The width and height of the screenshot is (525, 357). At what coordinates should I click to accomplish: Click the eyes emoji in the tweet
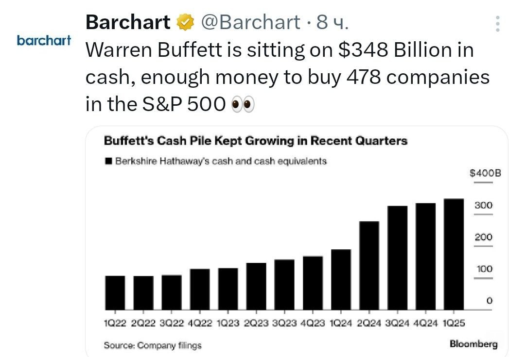point(243,104)
